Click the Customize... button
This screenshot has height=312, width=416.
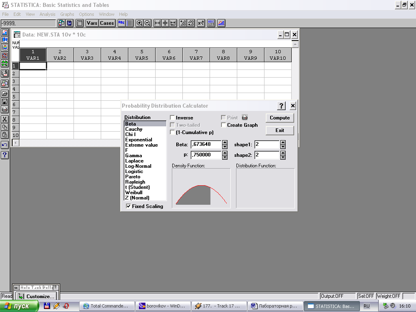pyautogui.click(x=36, y=296)
